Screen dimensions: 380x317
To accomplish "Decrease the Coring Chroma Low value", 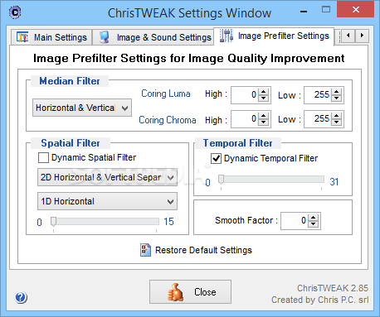I will coord(337,122).
